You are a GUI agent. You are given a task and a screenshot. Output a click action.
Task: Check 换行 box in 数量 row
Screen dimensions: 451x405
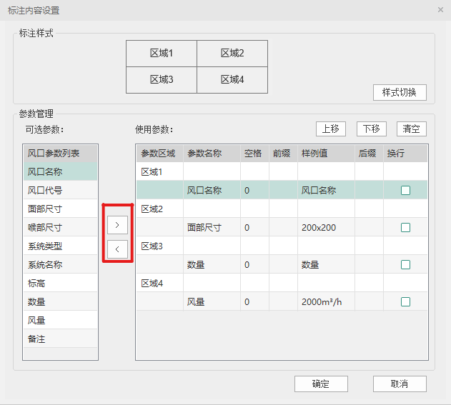point(405,265)
